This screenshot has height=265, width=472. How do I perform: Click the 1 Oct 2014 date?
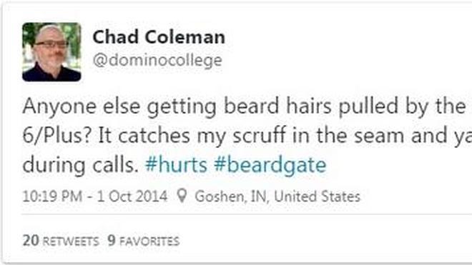point(132,196)
